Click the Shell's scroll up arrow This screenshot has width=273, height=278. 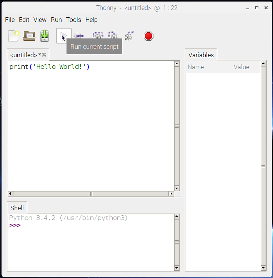coord(177,216)
